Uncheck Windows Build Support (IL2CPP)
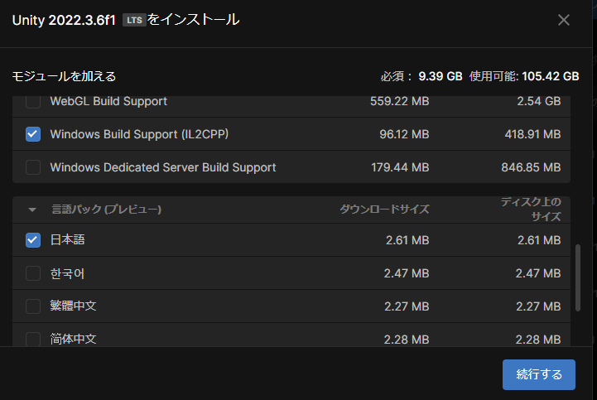Image resolution: width=597 pixels, height=400 pixels. tap(33, 134)
